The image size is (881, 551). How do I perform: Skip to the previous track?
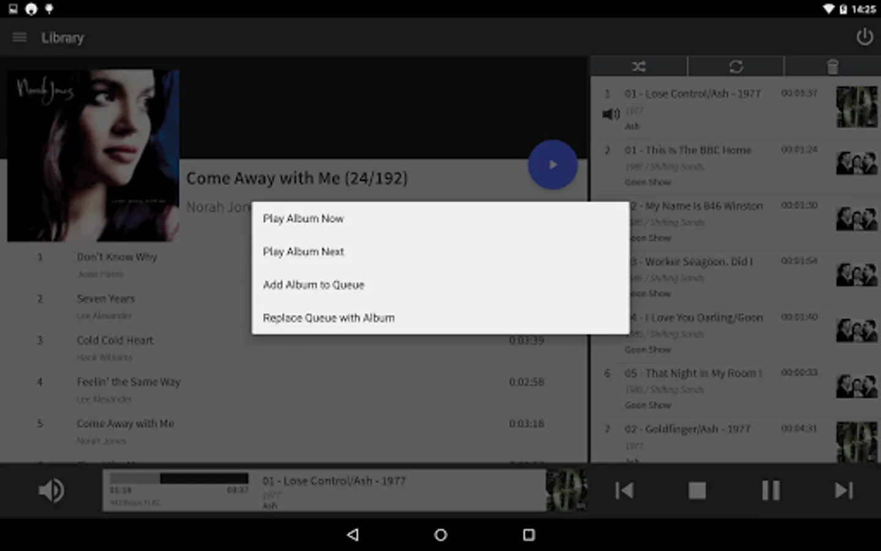pyautogui.click(x=624, y=490)
